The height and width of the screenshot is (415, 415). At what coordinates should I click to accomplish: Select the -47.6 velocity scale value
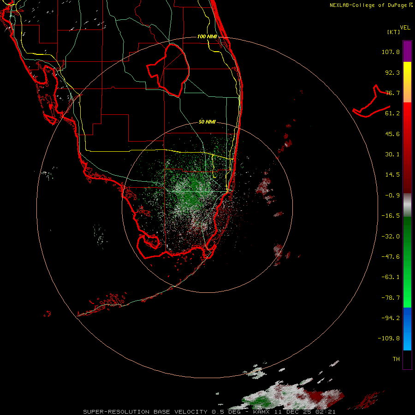tap(391, 257)
